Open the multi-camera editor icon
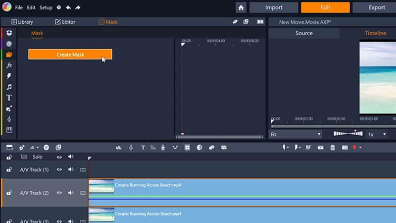 pyautogui.click(x=187, y=147)
